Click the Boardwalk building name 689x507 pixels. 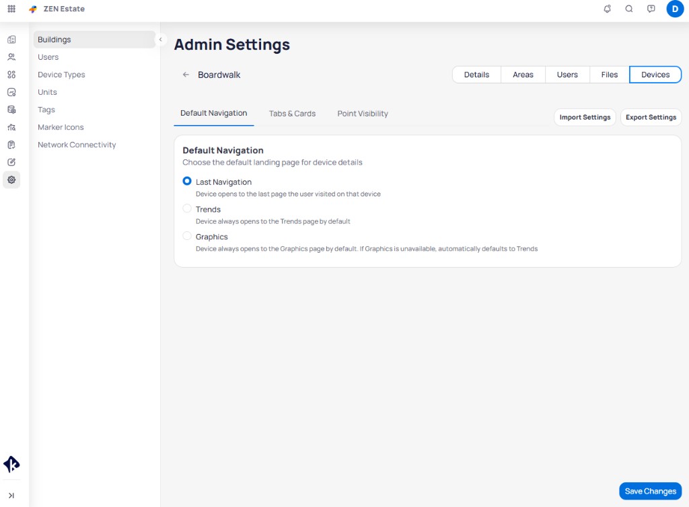click(x=219, y=75)
